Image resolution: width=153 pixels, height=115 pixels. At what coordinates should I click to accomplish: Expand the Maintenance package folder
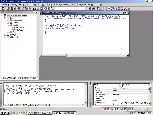[8, 20]
